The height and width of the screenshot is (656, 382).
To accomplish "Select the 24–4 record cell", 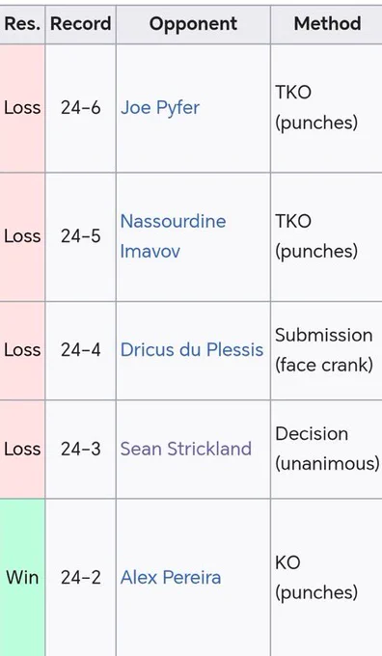I will click(x=80, y=350).
